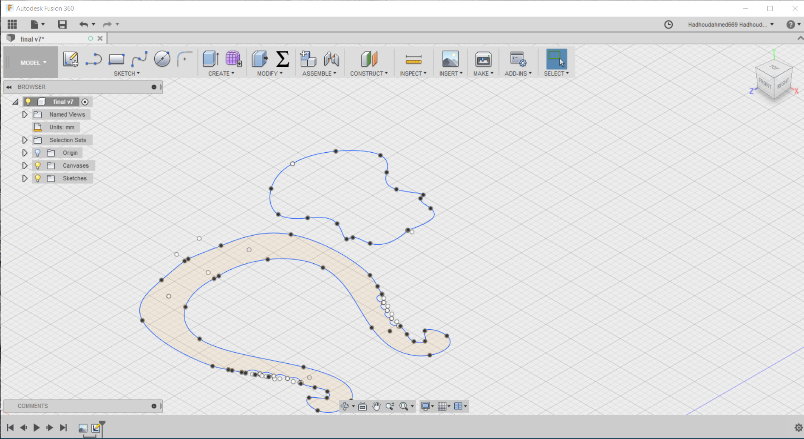Open the ADD-INS menu
Viewport: 804px width, 439px height.
(x=518, y=74)
